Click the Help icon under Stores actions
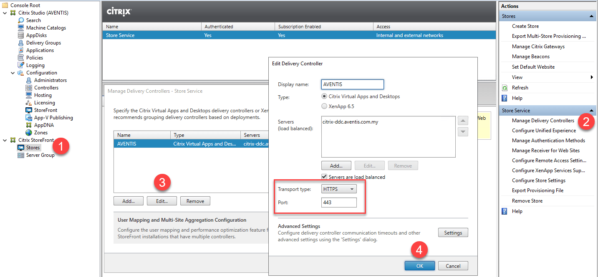Image resolution: width=598 pixels, height=277 pixels. pos(504,98)
